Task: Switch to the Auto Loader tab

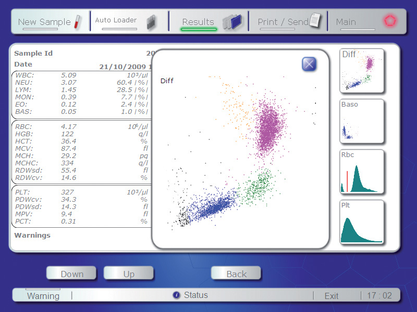Action: tap(116, 21)
